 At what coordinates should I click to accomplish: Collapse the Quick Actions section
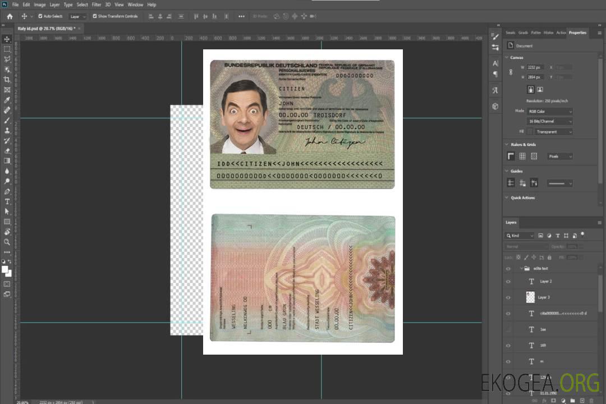507,198
